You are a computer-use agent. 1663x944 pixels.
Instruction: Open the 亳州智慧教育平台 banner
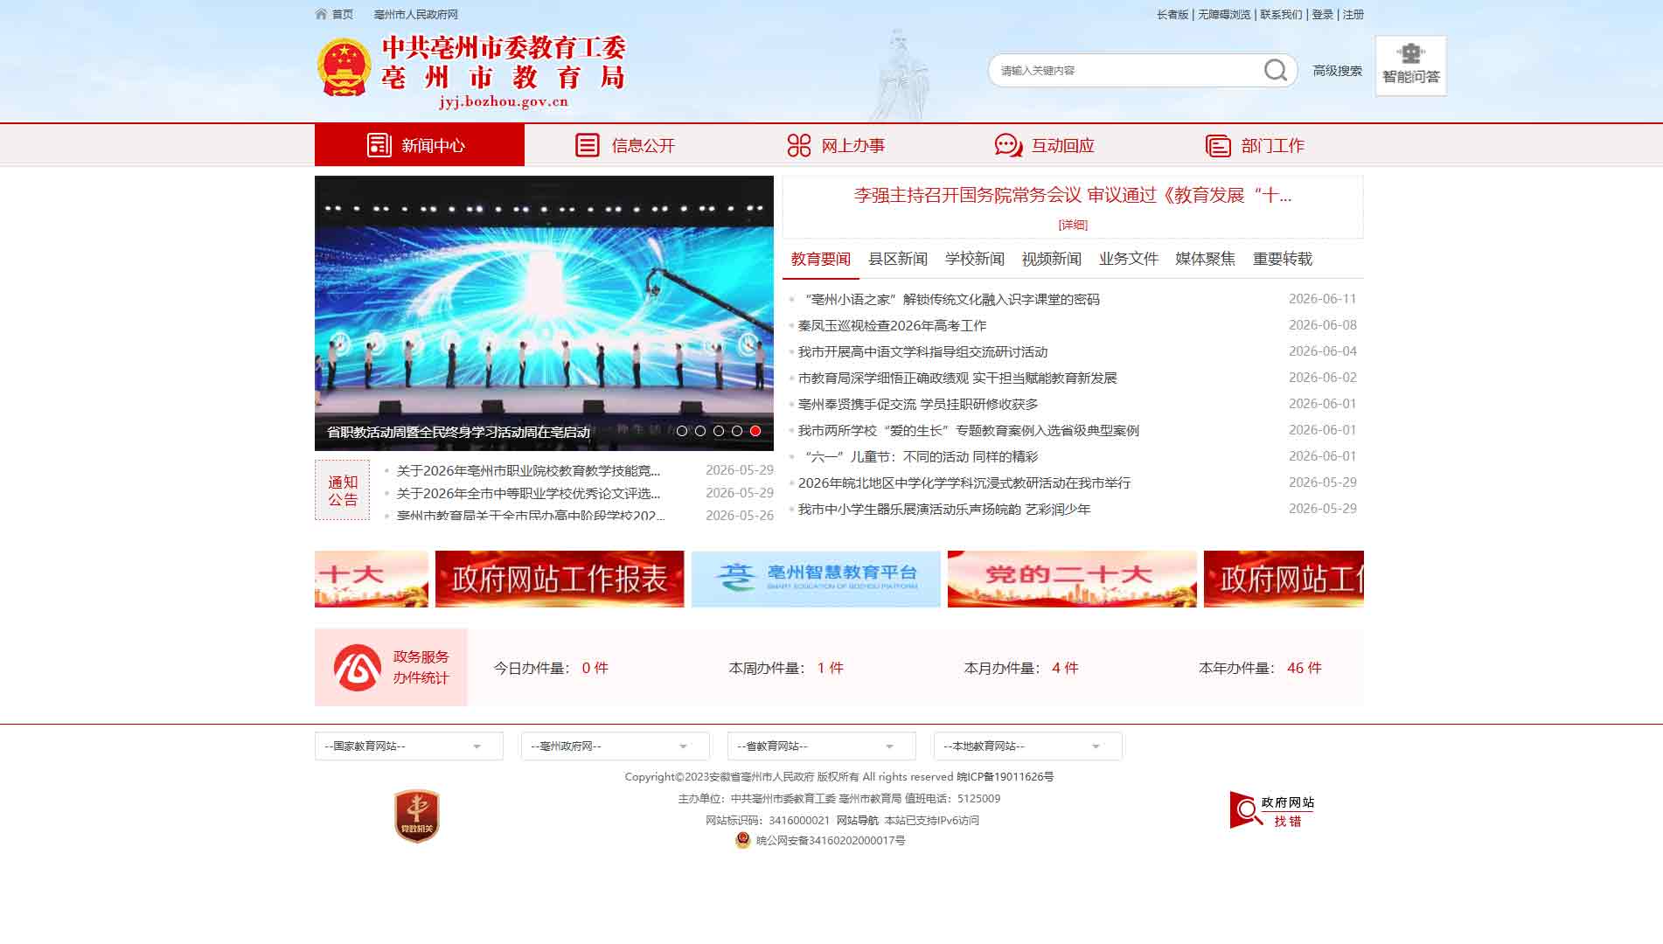click(816, 579)
